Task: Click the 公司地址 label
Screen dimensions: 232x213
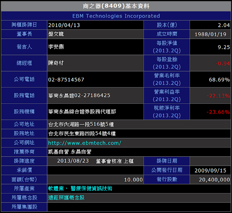Action: pyautogui.click(x=24, y=124)
